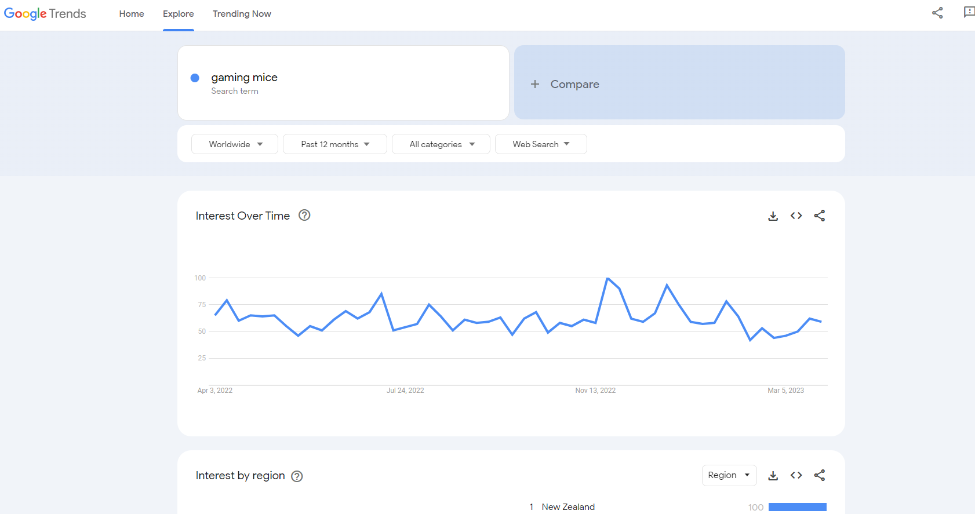Click the Mar 5, 2023 axis label
The image size is (975, 514).
[785, 391]
